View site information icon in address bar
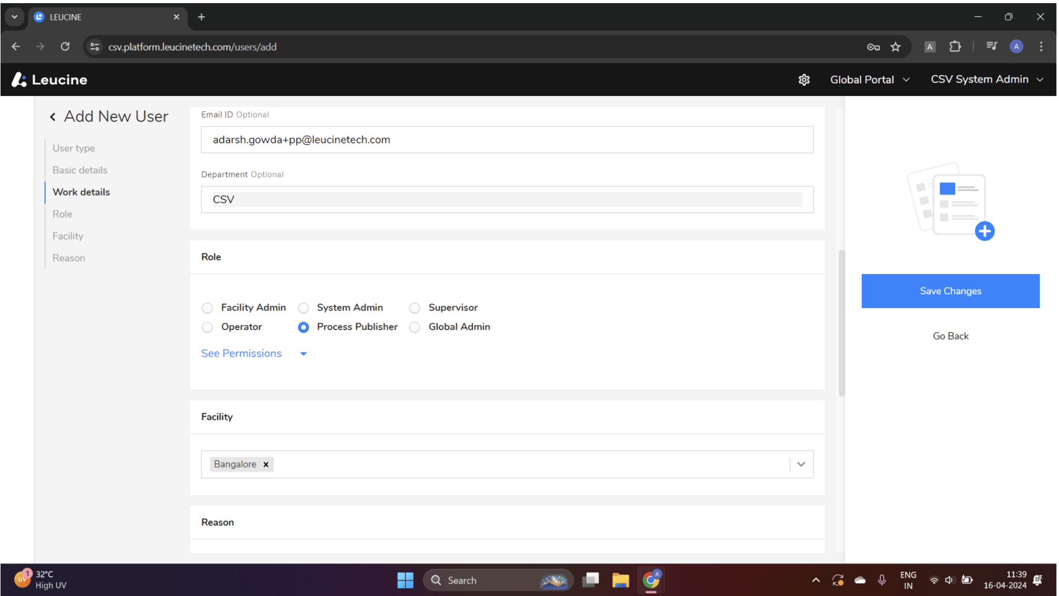The height and width of the screenshot is (596, 1059). point(95,47)
